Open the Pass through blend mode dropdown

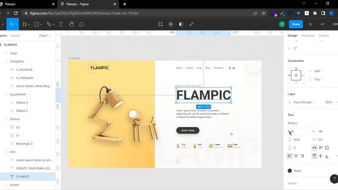(304, 102)
